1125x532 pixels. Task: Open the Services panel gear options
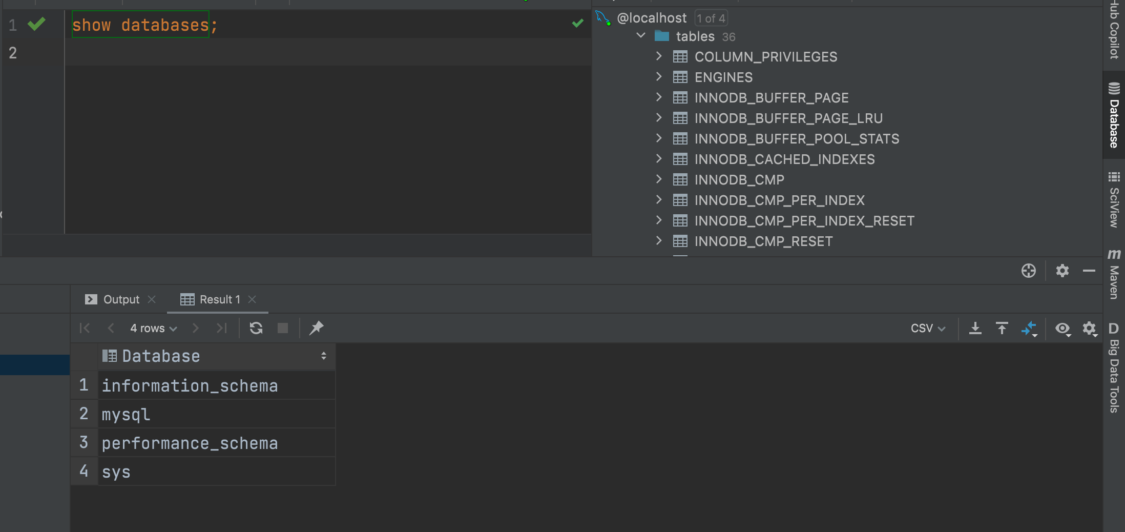(1062, 271)
